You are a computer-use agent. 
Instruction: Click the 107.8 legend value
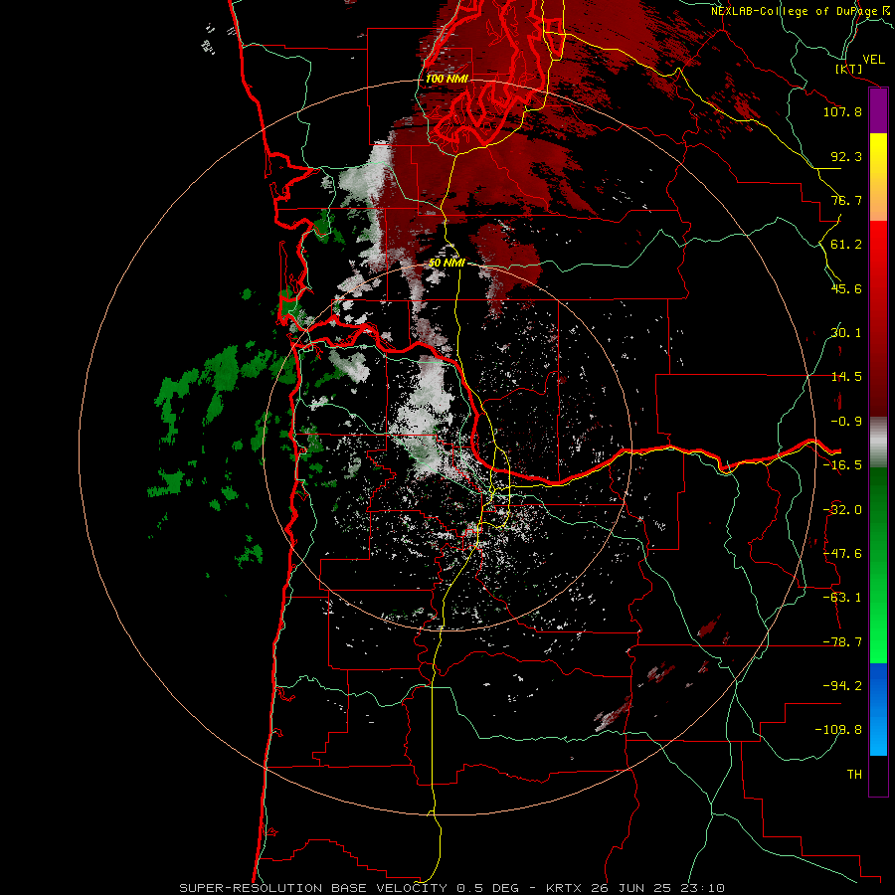(842, 111)
